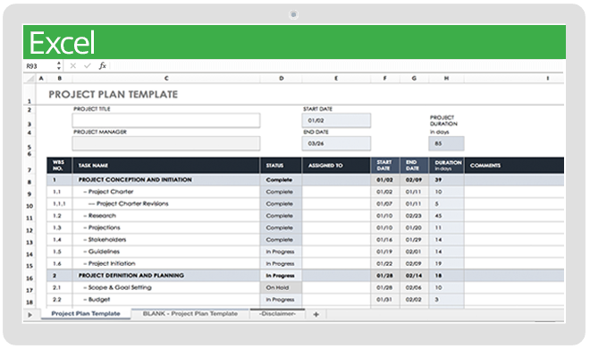
Task: Open the Name Box dropdown arrows
Action: (x=59, y=66)
